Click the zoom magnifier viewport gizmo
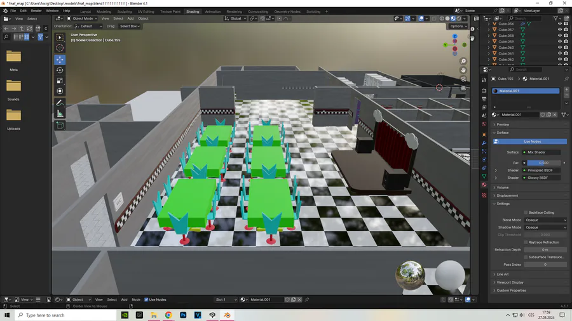 point(463,61)
